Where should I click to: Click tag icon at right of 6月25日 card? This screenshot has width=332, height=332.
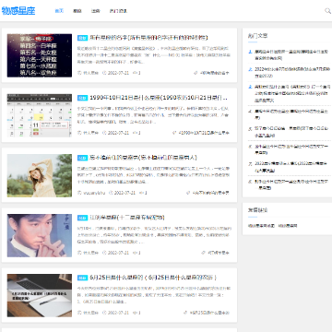(x=185, y=313)
